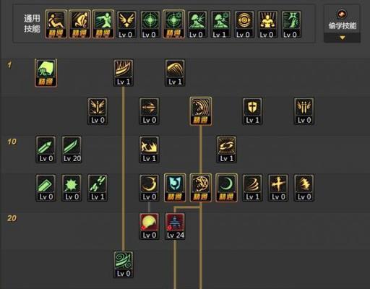Select the flame kick Lv 1 skill
This screenshot has height=289, width=370.
(x=149, y=150)
